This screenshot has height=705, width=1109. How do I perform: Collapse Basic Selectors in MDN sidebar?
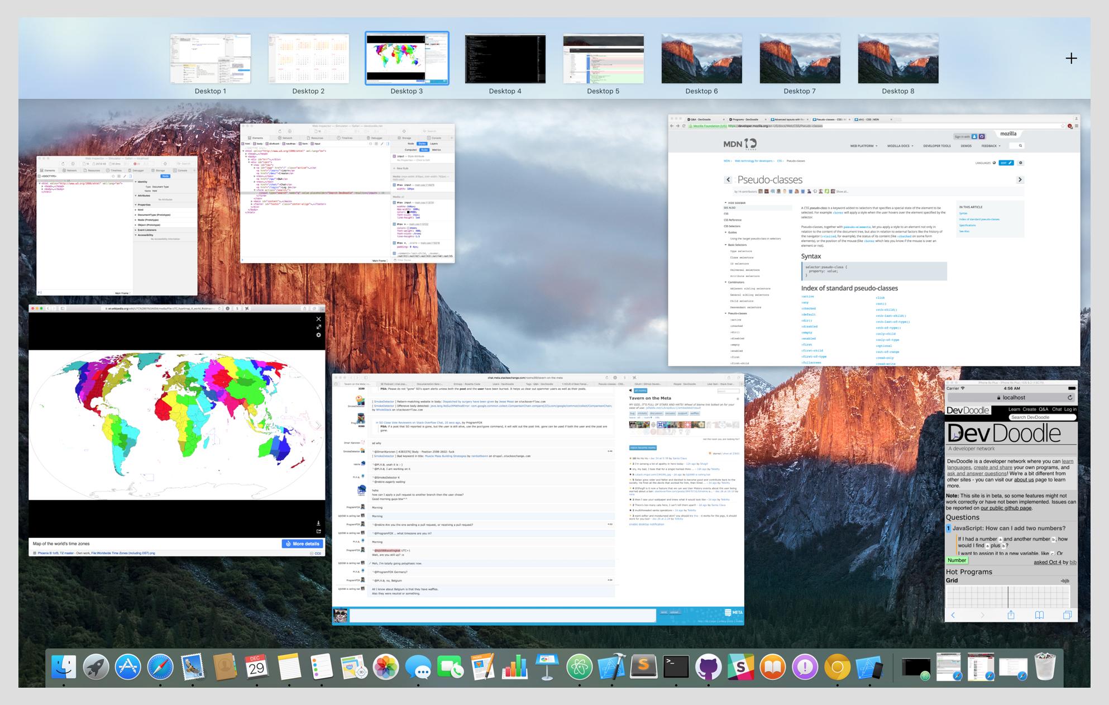[x=736, y=245]
